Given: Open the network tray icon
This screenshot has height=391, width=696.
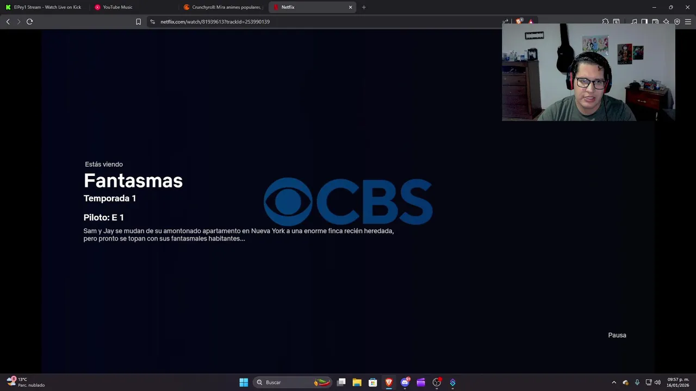Looking at the screenshot, I should pyautogui.click(x=648, y=382).
